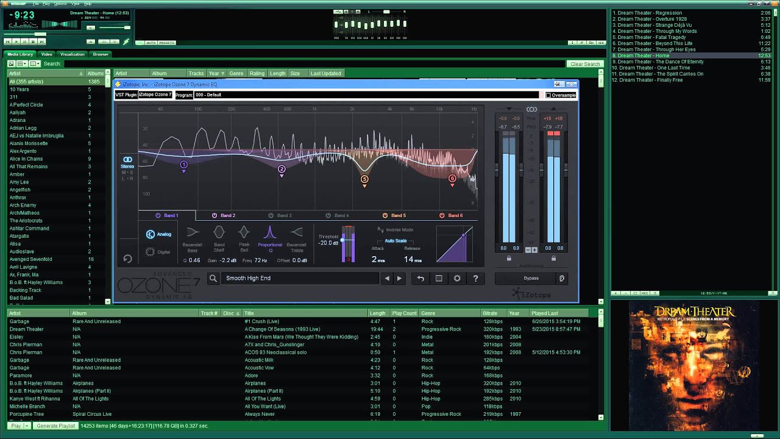Open media library columns dropdown
The height and width of the screenshot is (439, 780).
[35, 63]
